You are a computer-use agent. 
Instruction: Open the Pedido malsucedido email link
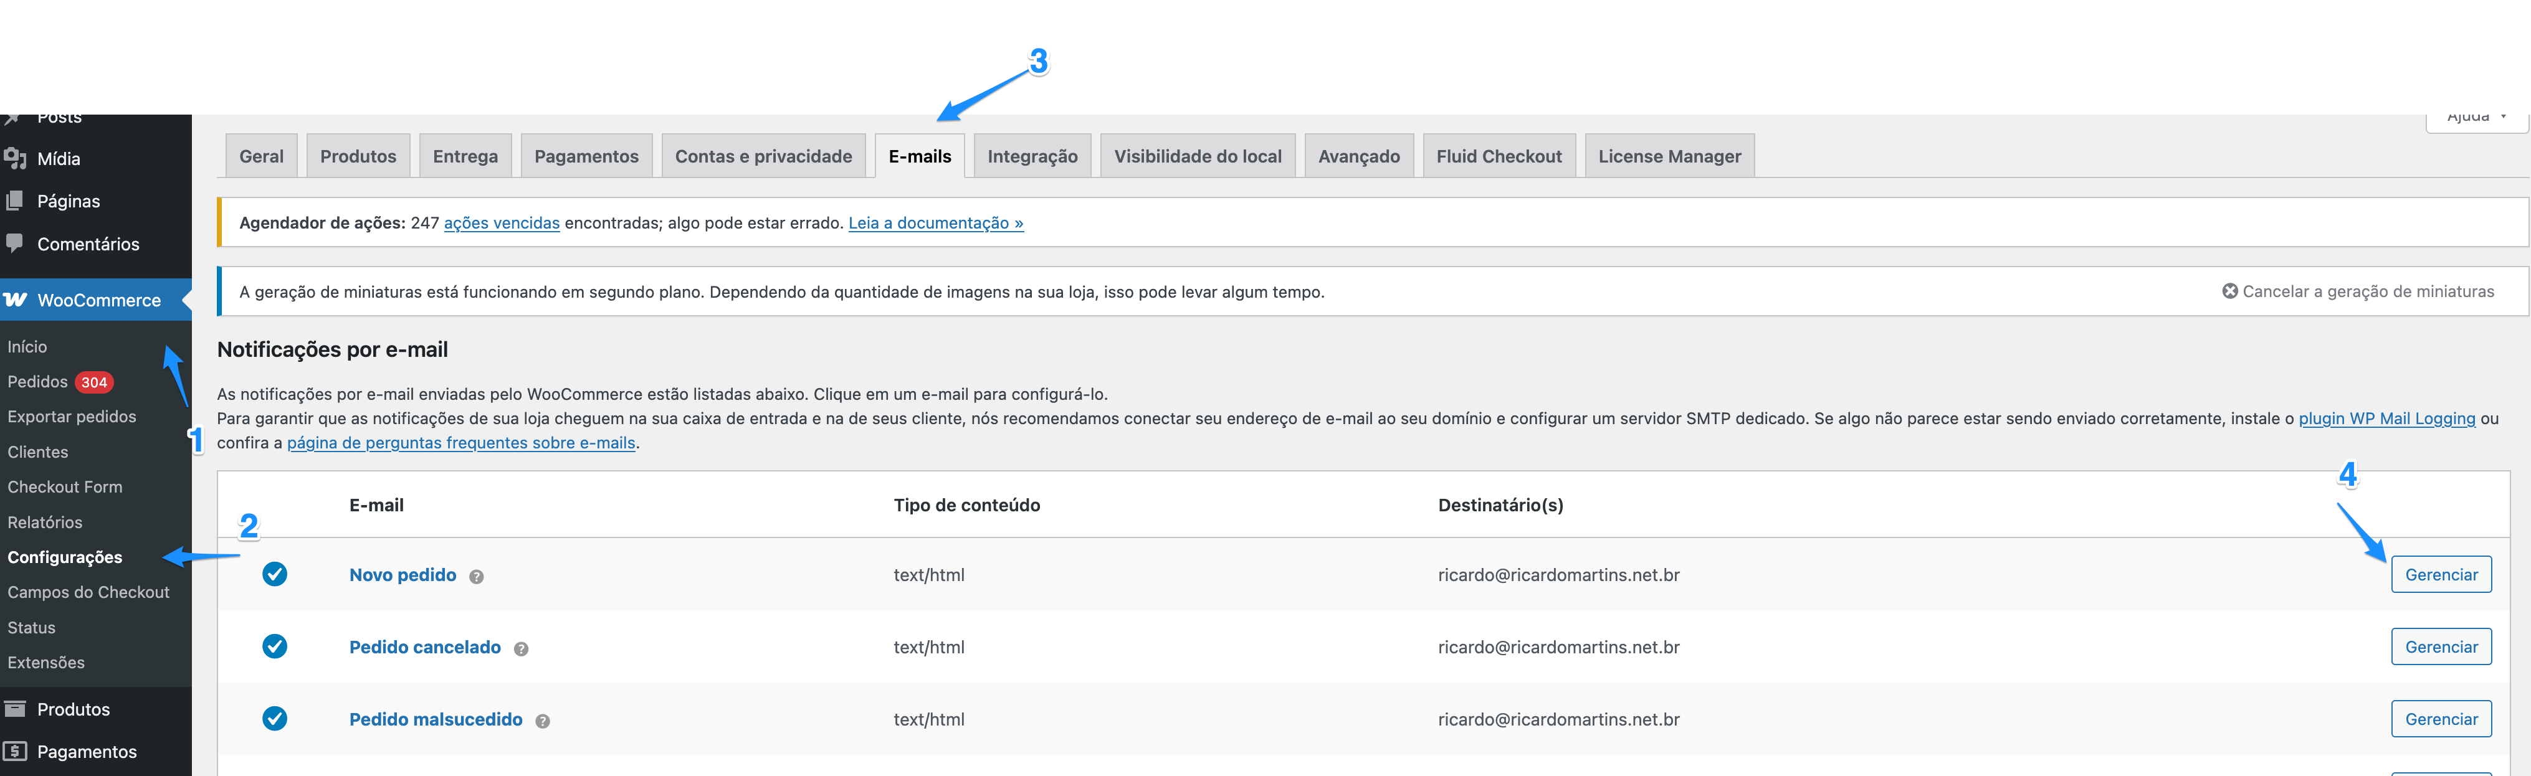pyautogui.click(x=436, y=719)
